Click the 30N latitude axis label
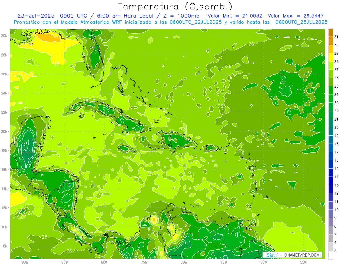 click(x=5, y=36)
